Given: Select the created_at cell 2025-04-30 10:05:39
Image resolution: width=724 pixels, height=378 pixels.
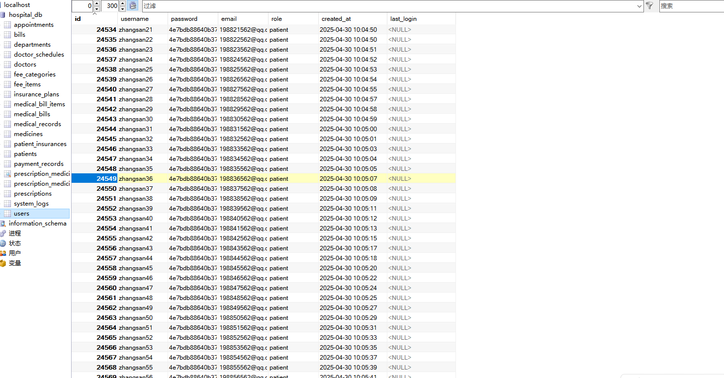Looking at the screenshot, I should tap(353, 368).
